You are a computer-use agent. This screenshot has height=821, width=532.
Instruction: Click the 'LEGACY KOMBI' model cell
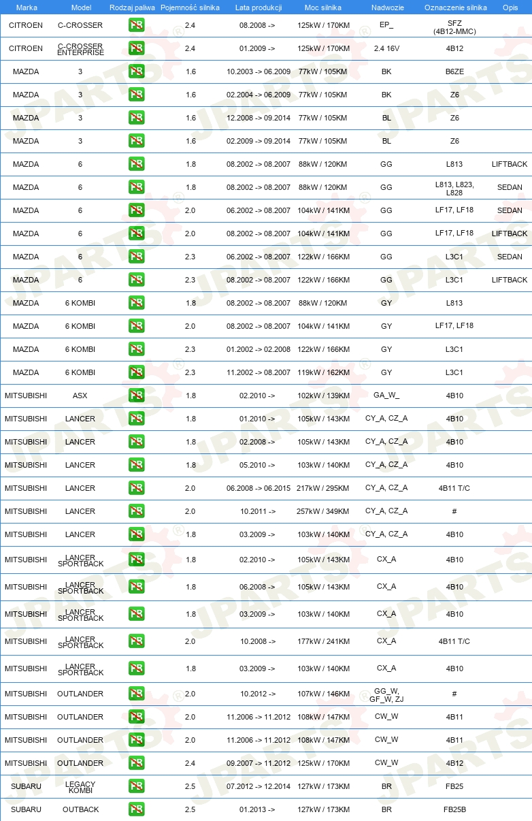80,788
